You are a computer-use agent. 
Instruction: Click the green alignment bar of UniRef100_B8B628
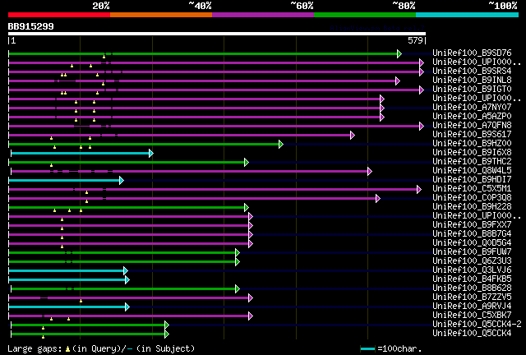(124, 289)
